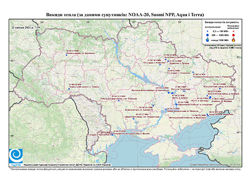Click the small red dot in legend

[x=234, y=31]
